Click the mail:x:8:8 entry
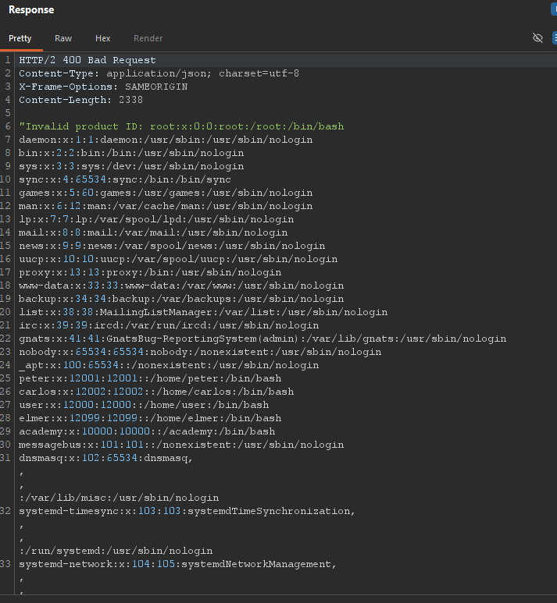Screen dimensions: 557x603 pos(153,232)
